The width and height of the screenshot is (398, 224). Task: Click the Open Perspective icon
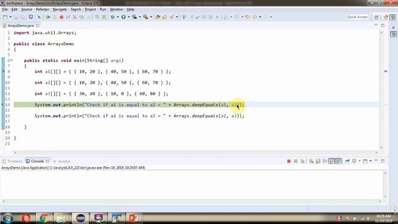377,17
